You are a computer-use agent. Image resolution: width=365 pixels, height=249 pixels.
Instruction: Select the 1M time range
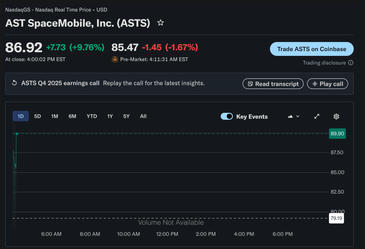coord(55,116)
